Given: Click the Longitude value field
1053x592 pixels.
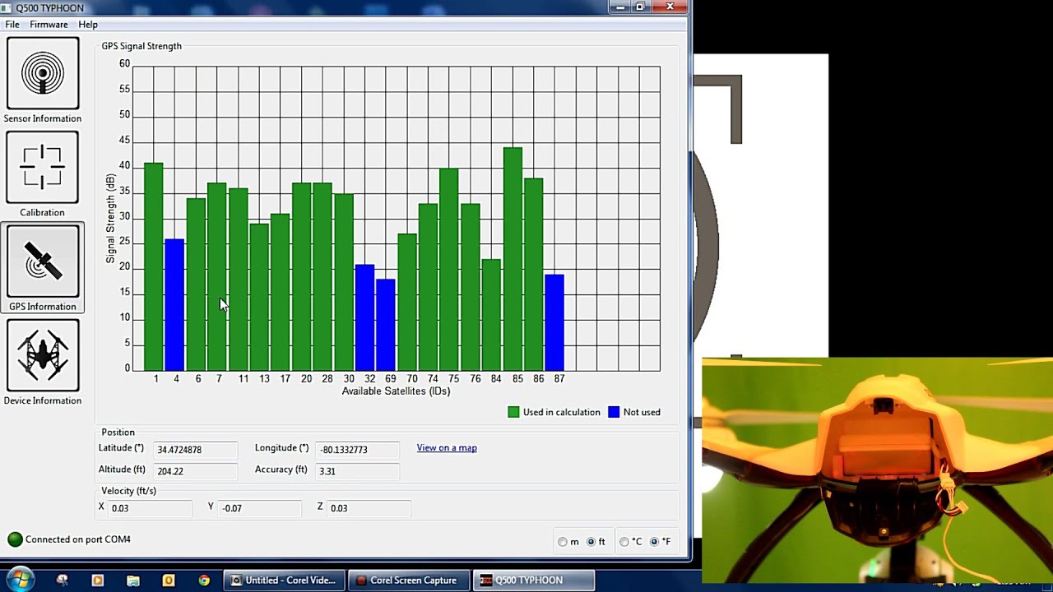Looking at the screenshot, I should click(x=357, y=450).
